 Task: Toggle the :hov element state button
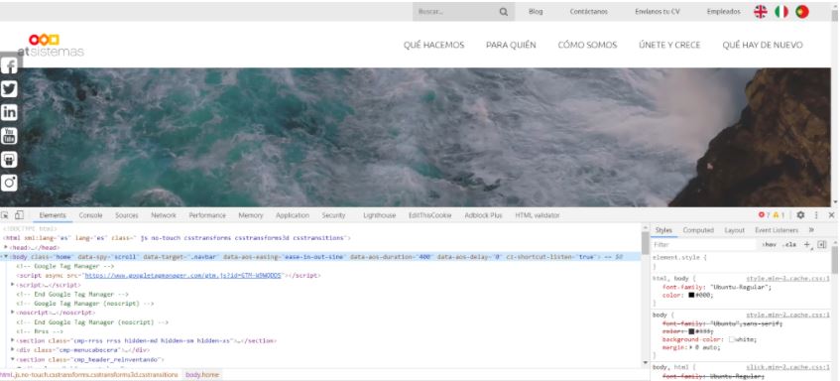tap(769, 245)
